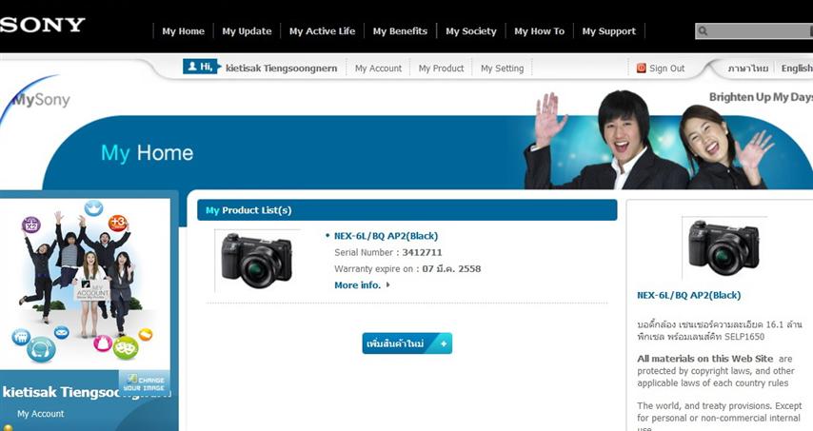Screen dimensions: 813x431
Task: Click the green theater masks bubble icon
Action: pos(126,347)
